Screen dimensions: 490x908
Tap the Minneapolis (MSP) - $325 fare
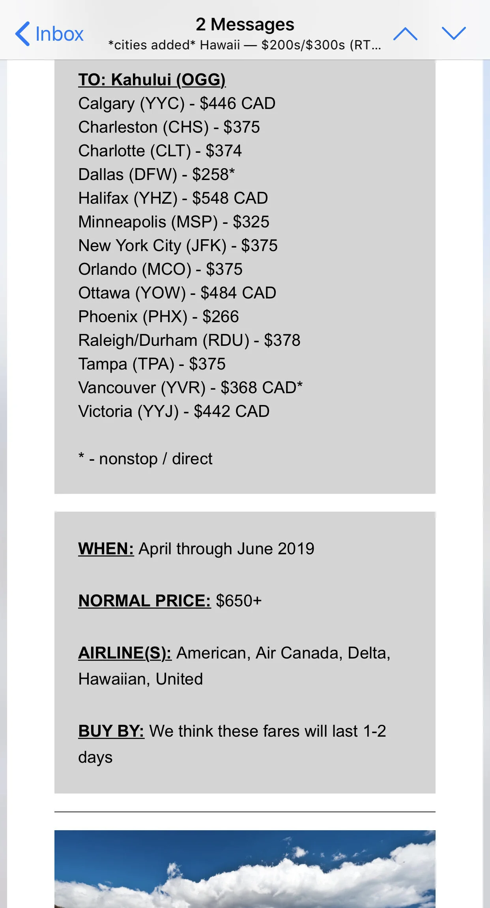[174, 222]
